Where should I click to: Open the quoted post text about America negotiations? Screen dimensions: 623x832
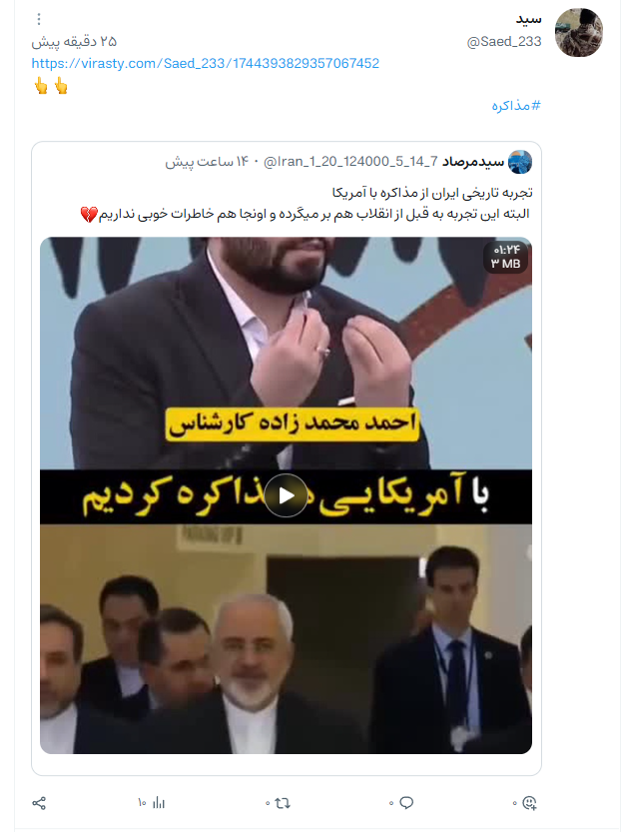tap(307, 203)
